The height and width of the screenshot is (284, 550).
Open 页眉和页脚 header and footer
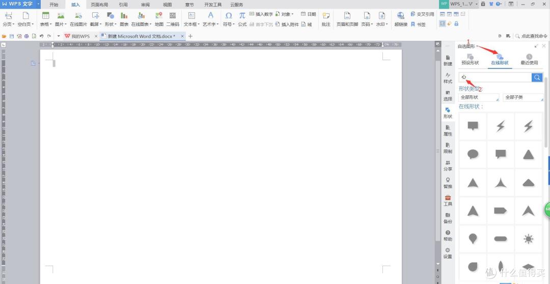point(347,19)
